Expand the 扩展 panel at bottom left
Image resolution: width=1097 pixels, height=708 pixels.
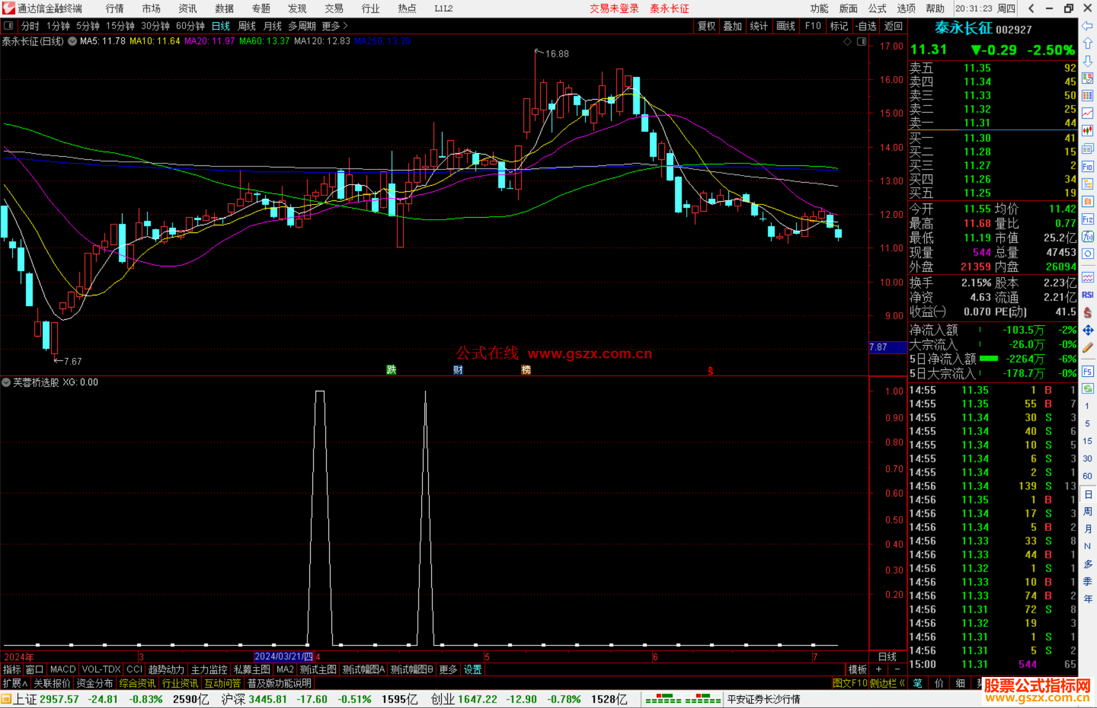coord(15,683)
